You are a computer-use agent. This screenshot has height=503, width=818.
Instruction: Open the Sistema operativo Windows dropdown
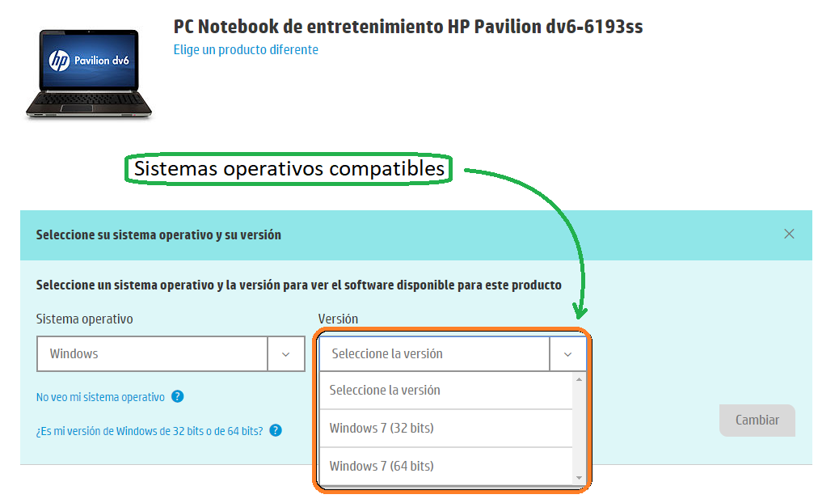(x=171, y=353)
